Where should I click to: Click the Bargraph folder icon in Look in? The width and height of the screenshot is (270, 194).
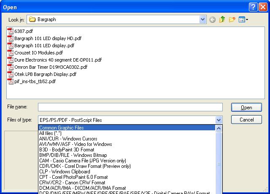coord(32,19)
